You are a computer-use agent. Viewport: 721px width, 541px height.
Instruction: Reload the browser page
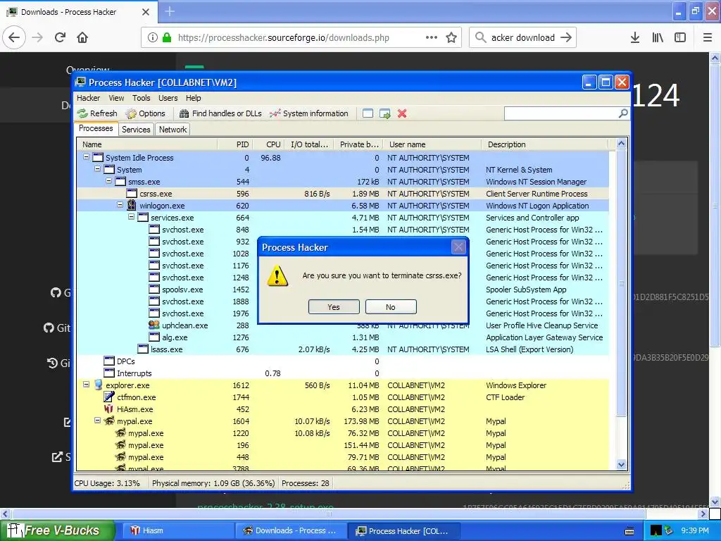point(61,37)
